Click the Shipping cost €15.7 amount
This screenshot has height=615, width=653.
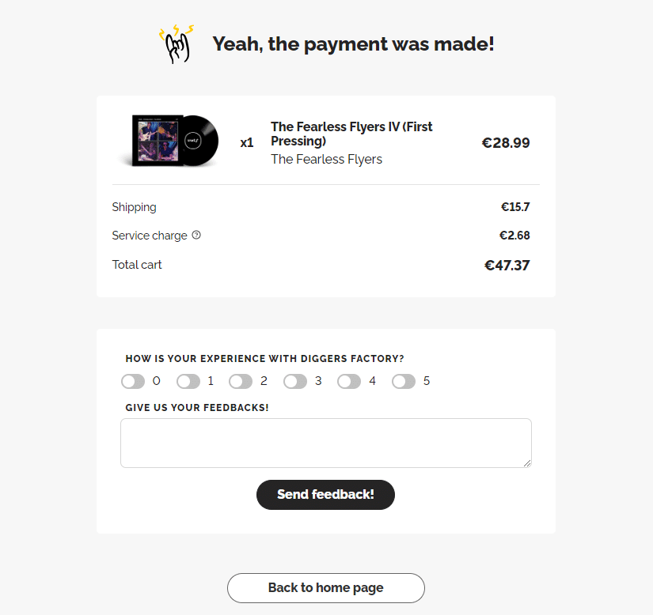click(515, 207)
